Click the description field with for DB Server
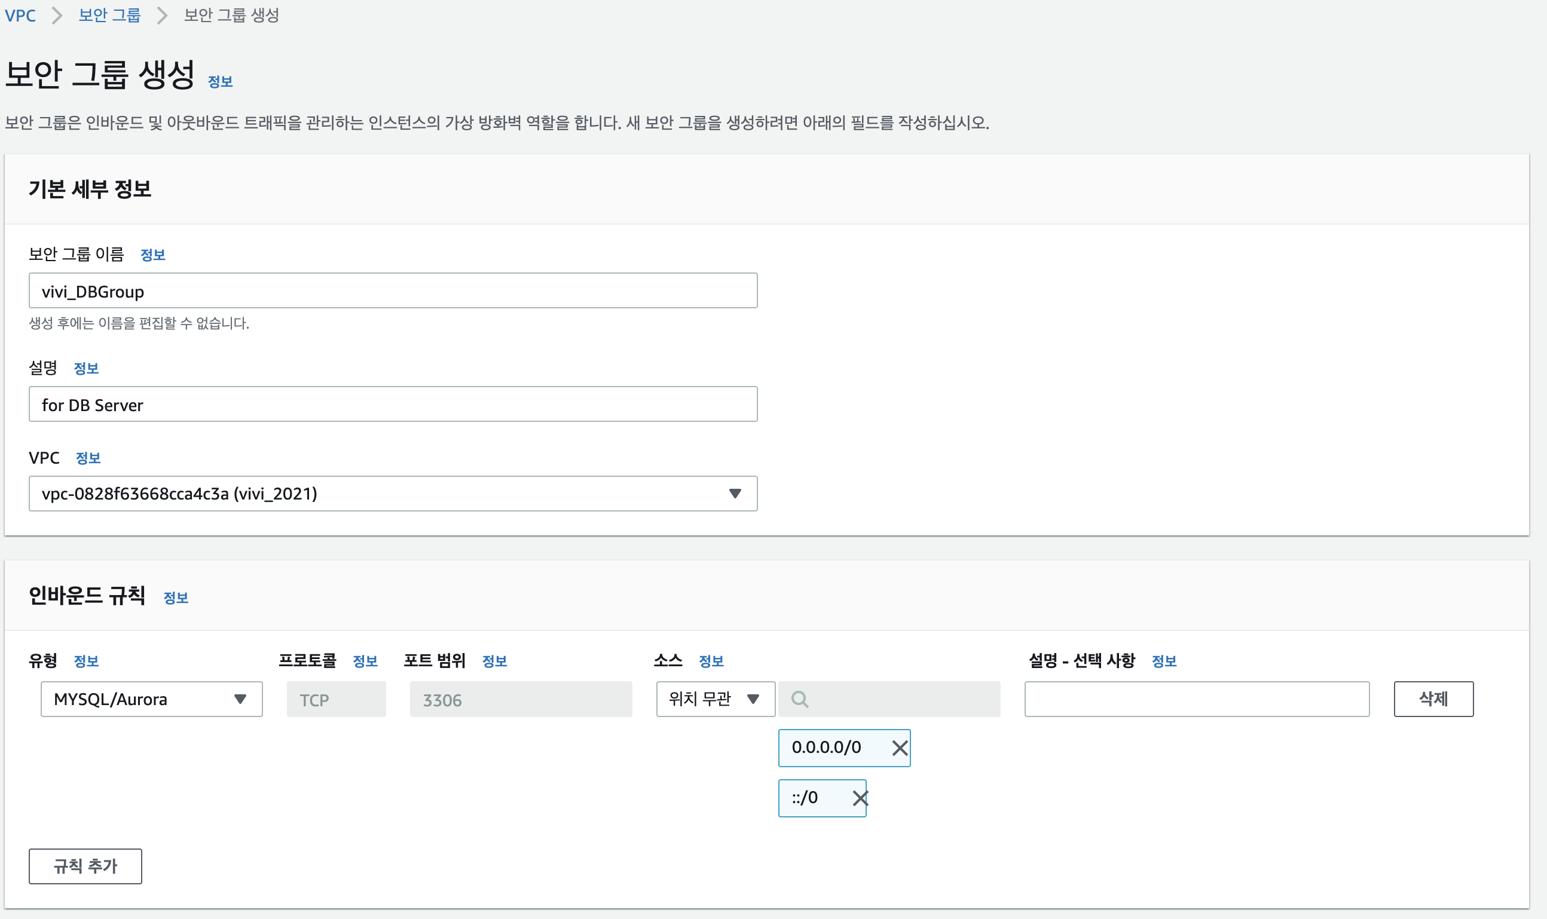Image resolution: width=1547 pixels, height=919 pixels. click(x=393, y=405)
